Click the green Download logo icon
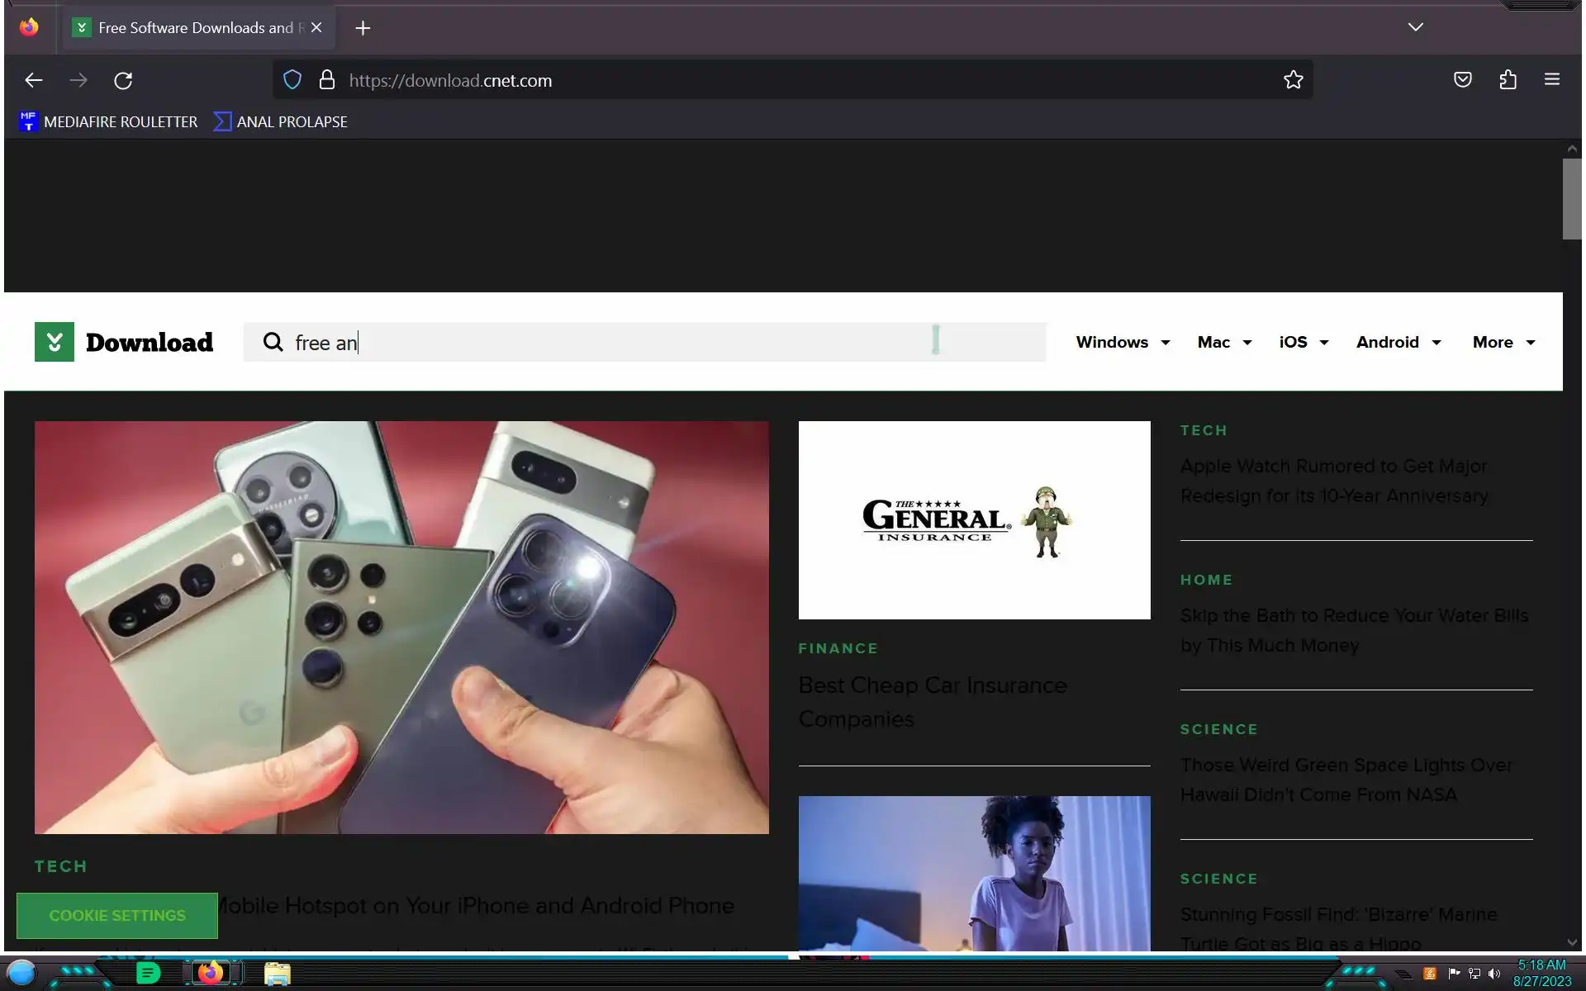The image size is (1586, 991). point(55,342)
